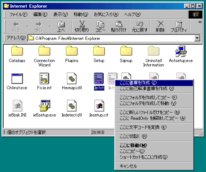Choose ここに移動(M) context item
Viewport: 206px width, 172px height.
point(154,145)
